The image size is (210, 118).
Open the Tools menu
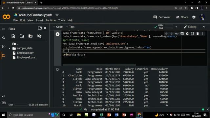(61, 20)
